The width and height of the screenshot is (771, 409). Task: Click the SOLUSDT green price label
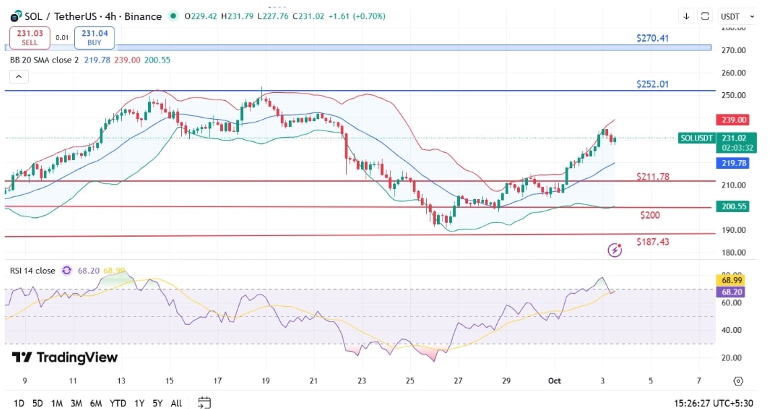[697, 138]
